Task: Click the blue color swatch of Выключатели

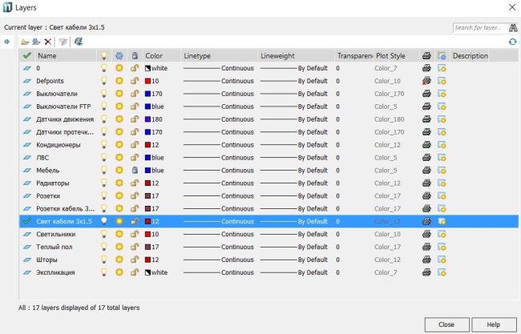Action: (x=148, y=94)
